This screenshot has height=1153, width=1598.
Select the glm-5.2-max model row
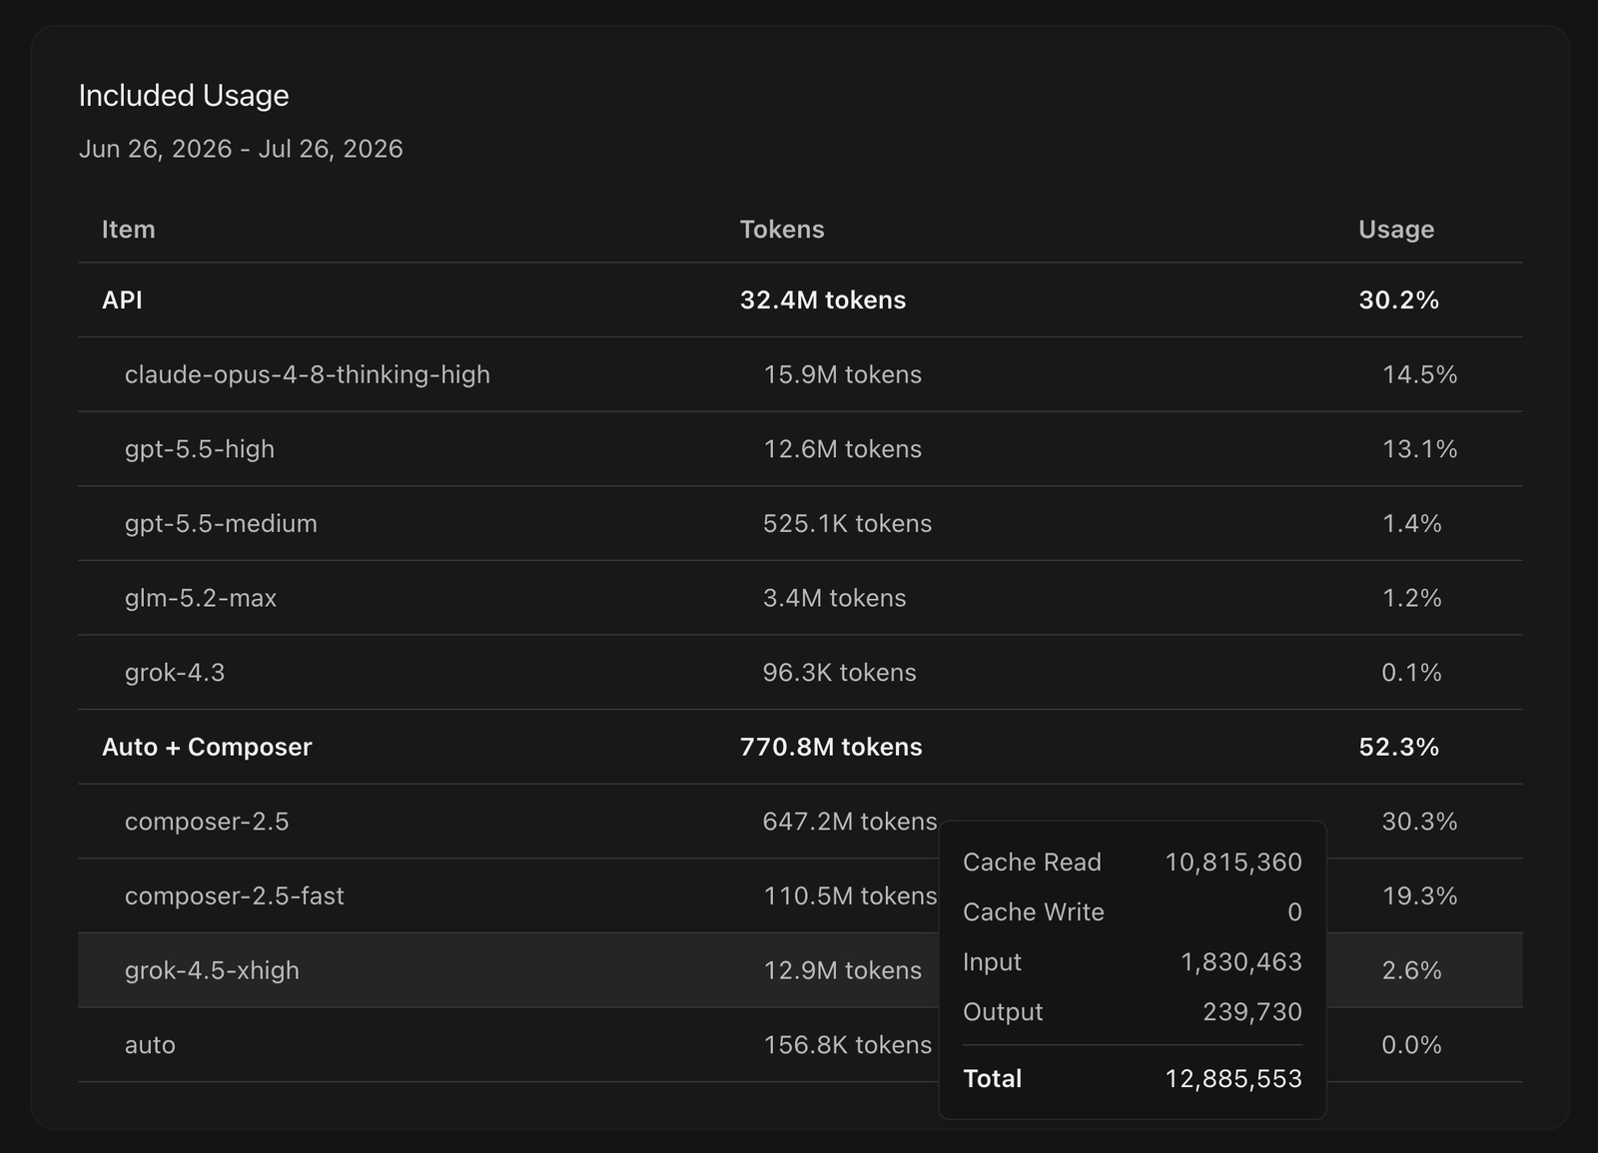[x=800, y=598]
